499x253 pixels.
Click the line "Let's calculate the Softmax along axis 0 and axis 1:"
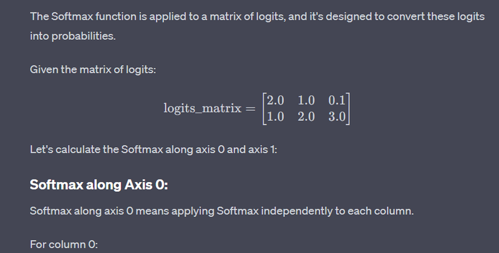[x=157, y=150]
